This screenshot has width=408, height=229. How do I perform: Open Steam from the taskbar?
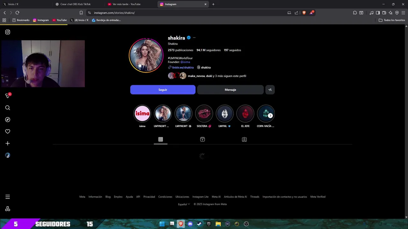(x=199, y=224)
